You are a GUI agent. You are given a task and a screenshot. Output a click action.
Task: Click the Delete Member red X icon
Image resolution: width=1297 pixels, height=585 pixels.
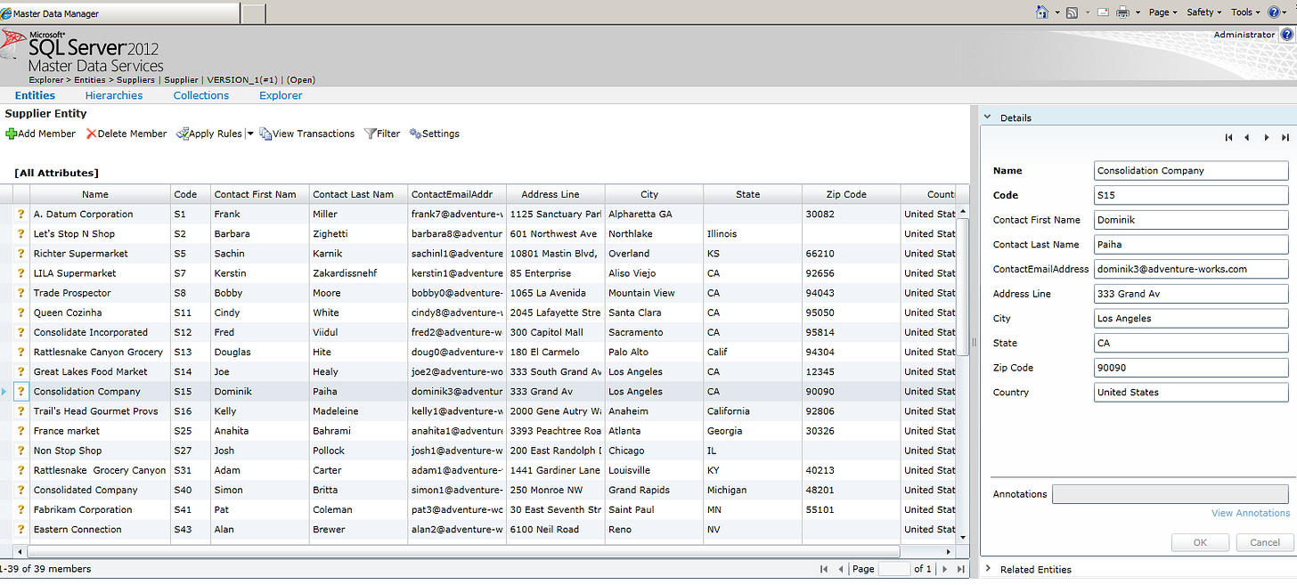point(92,134)
